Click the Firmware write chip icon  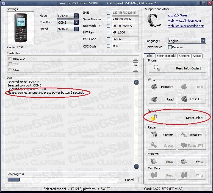point(154,87)
